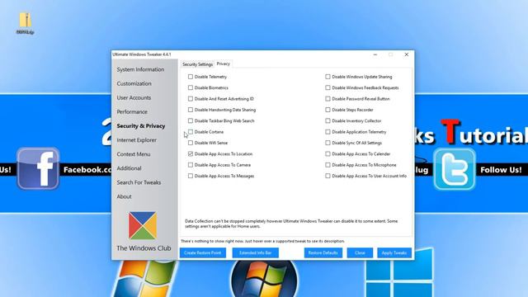Switch to the Security Settings tab
The width and height of the screenshot is (528, 297).
pyautogui.click(x=197, y=64)
